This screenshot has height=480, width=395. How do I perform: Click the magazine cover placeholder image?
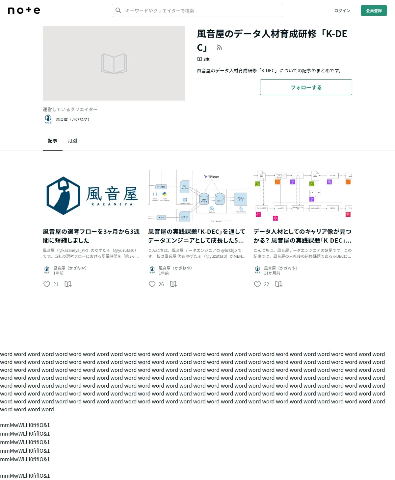(x=114, y=63)
